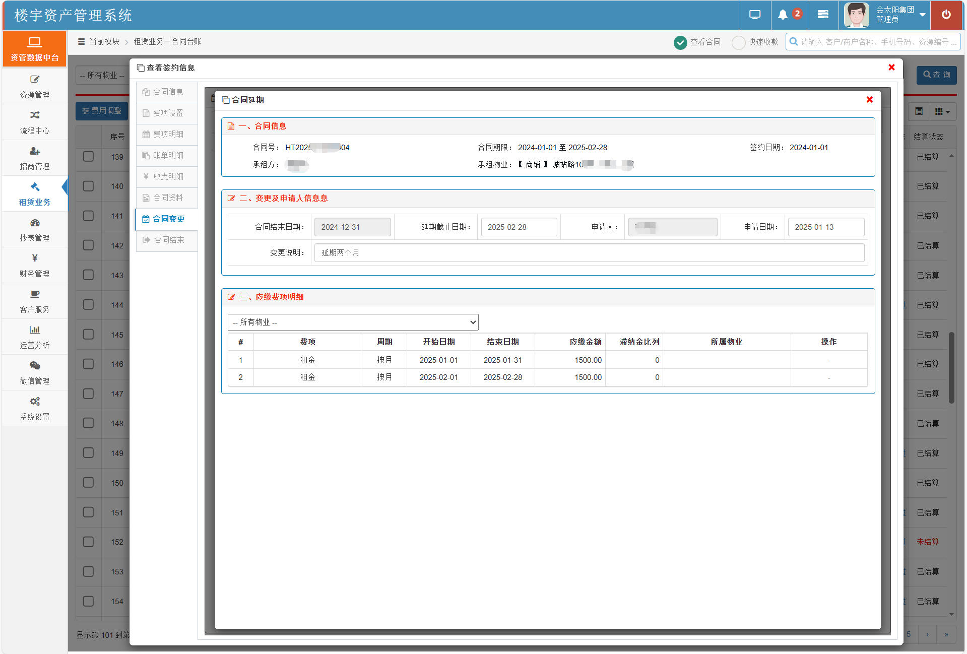Tick the checkbox for row 148

tap(88, 423)
